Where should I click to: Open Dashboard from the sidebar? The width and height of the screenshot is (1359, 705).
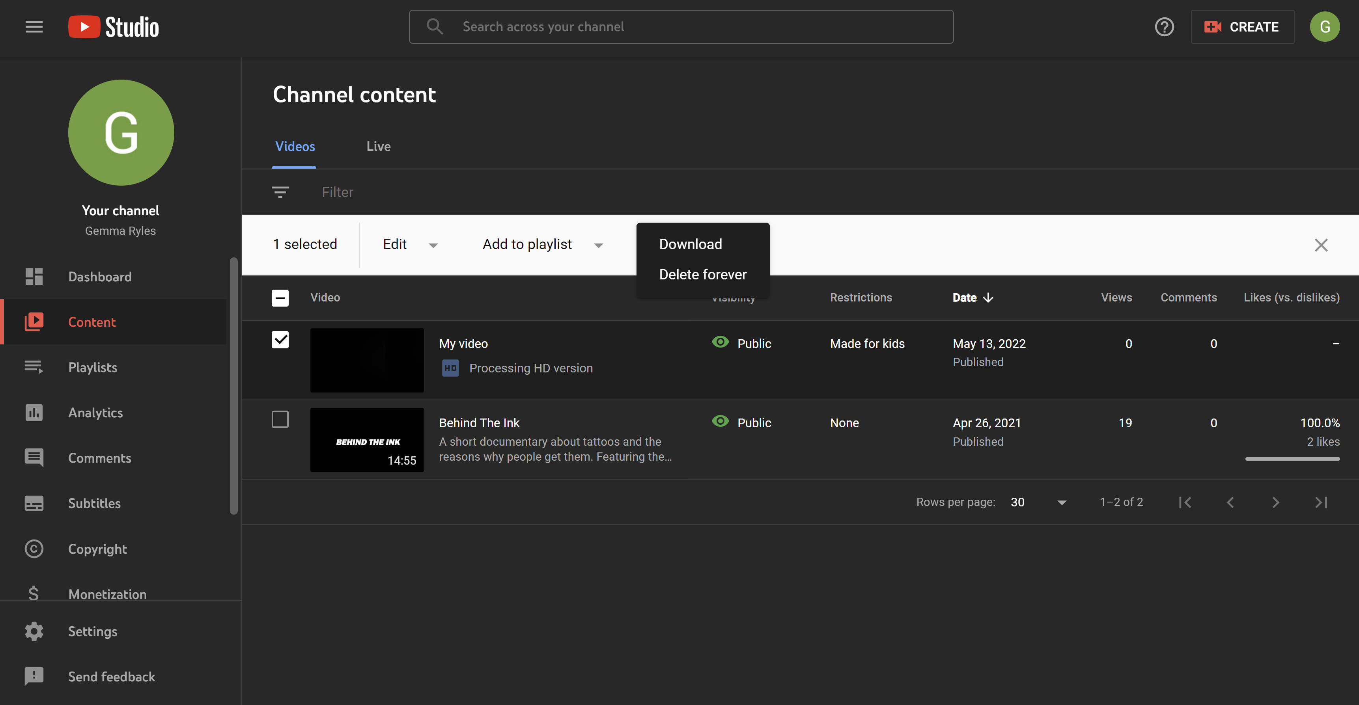[x=114, y=276]
